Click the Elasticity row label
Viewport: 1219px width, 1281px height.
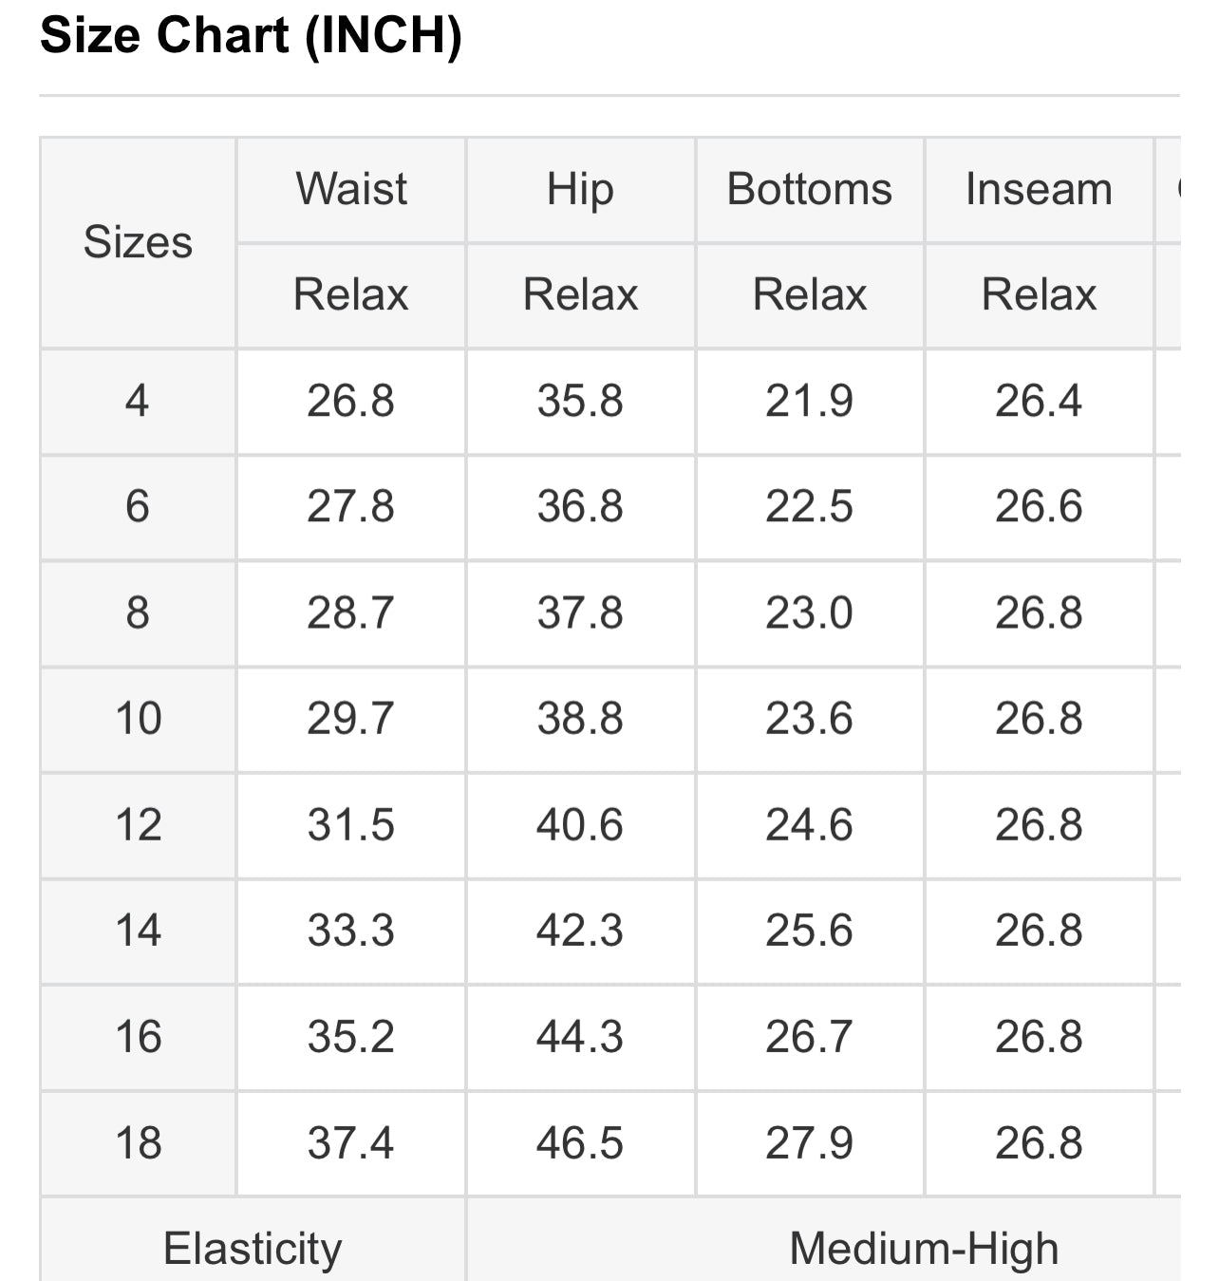(253, 1248)
